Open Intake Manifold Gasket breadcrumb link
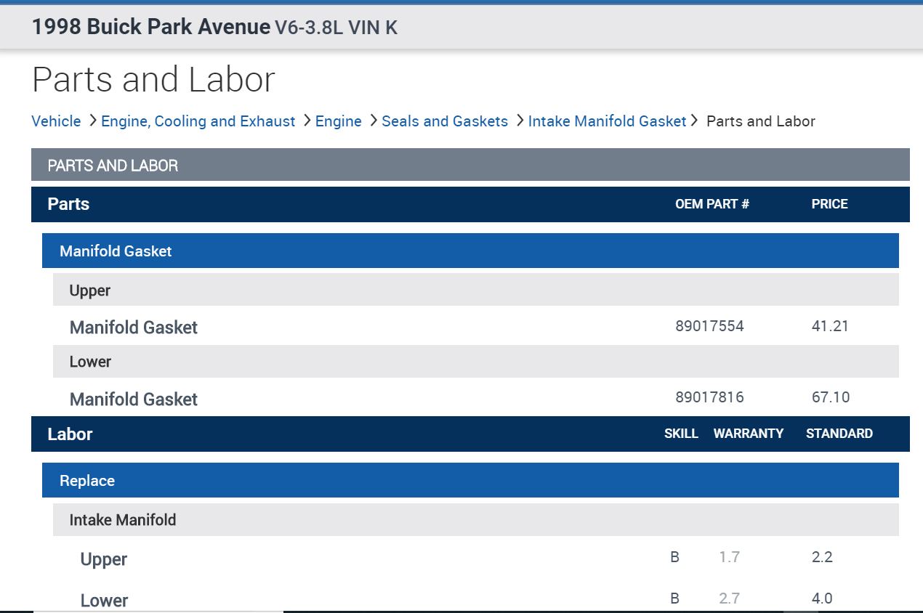The image size is (923, 613). pyautogui.click(x=607, y=121)
